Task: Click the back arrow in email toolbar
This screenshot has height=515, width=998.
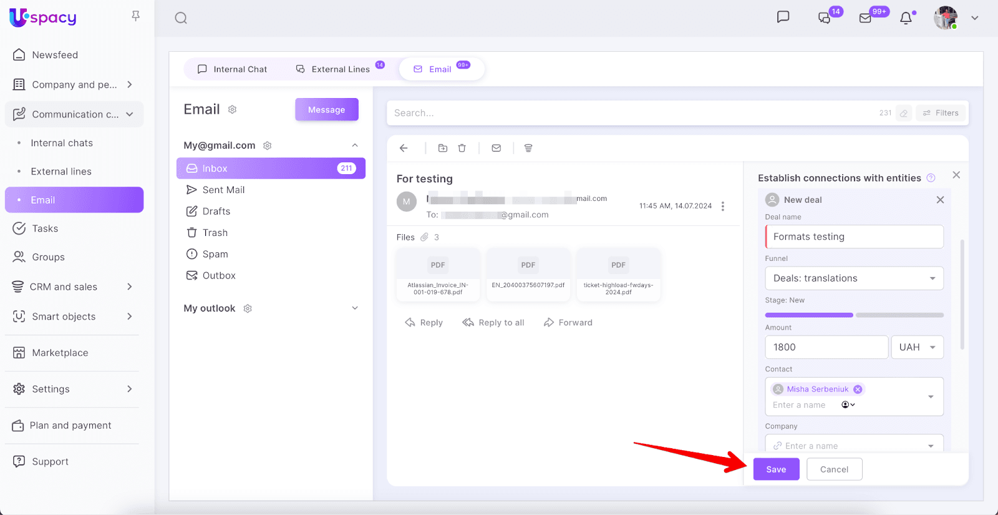Action: pyautogui.click(x=404, y=148)
